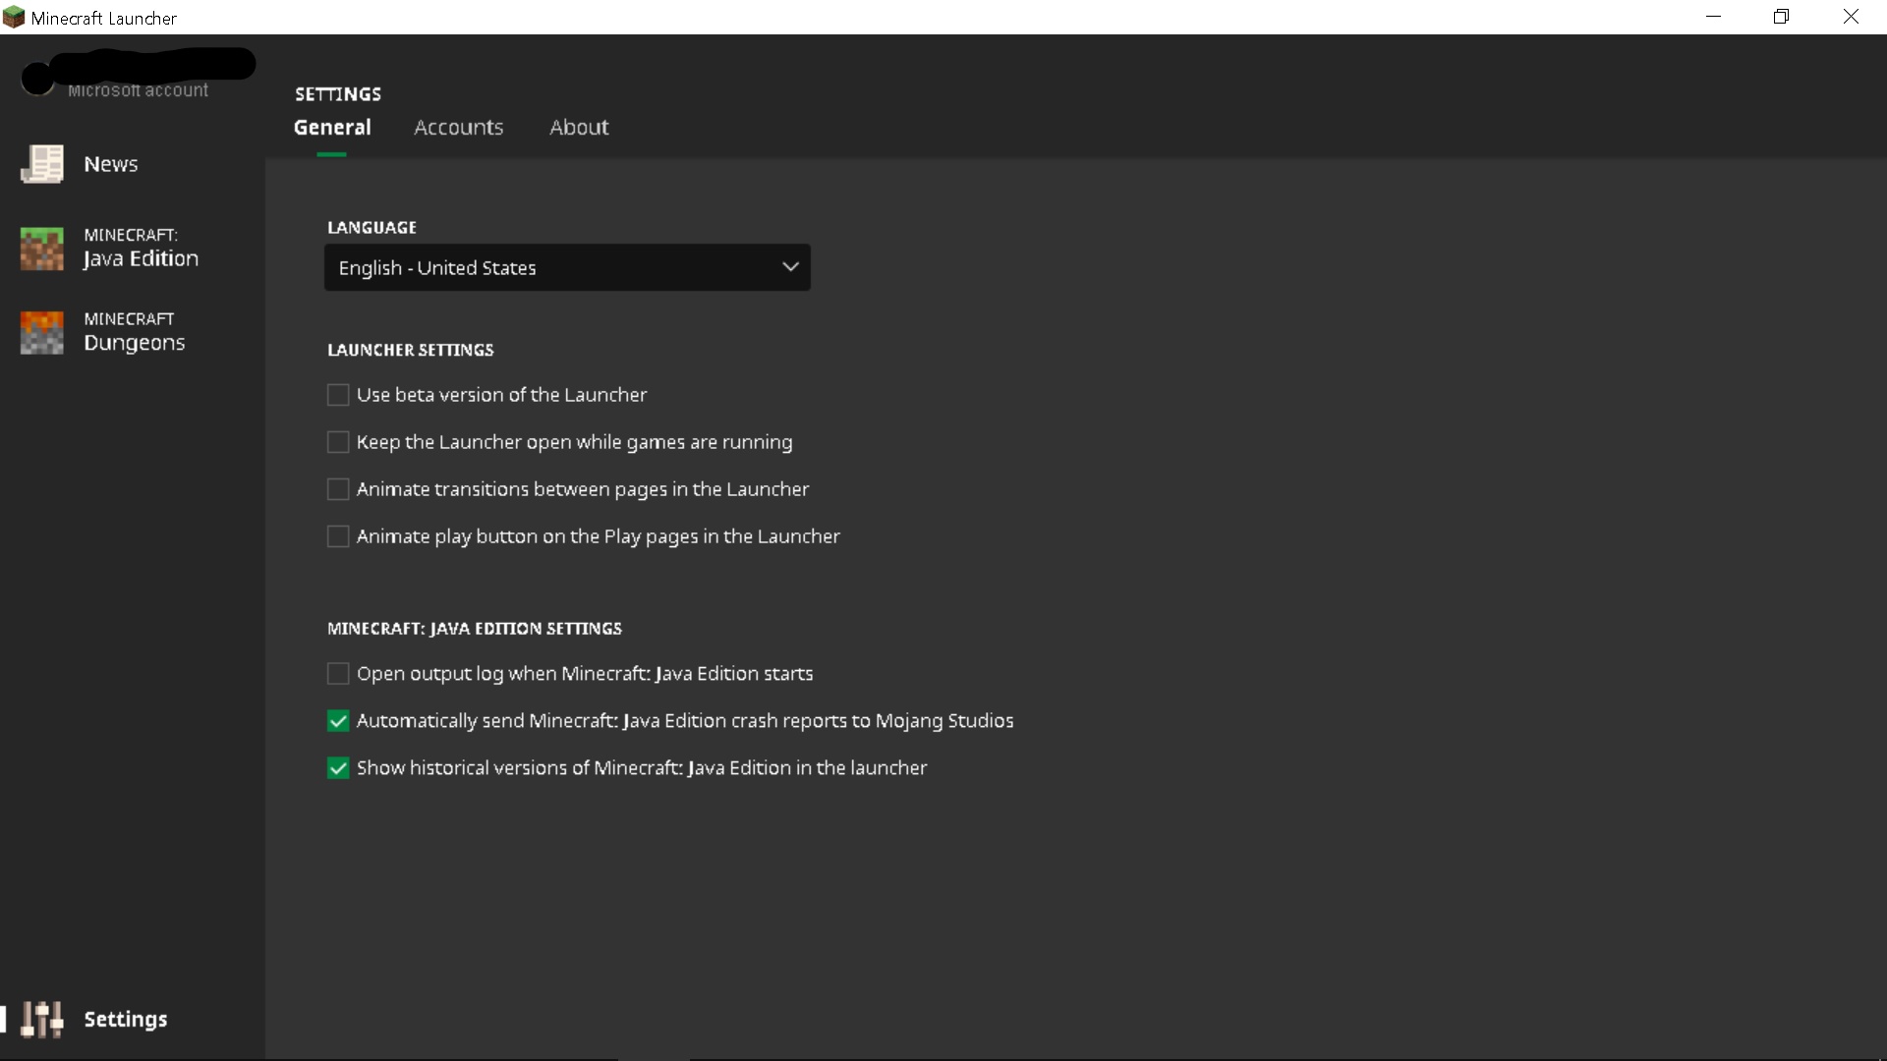Uncheck show historical versions option

(338, 768)
